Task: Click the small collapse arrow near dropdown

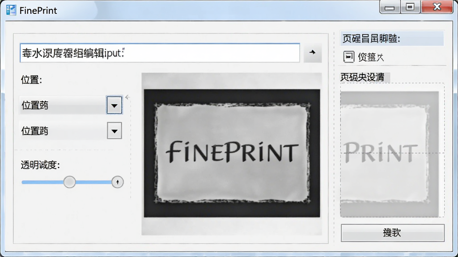Action: click(127, 97)
